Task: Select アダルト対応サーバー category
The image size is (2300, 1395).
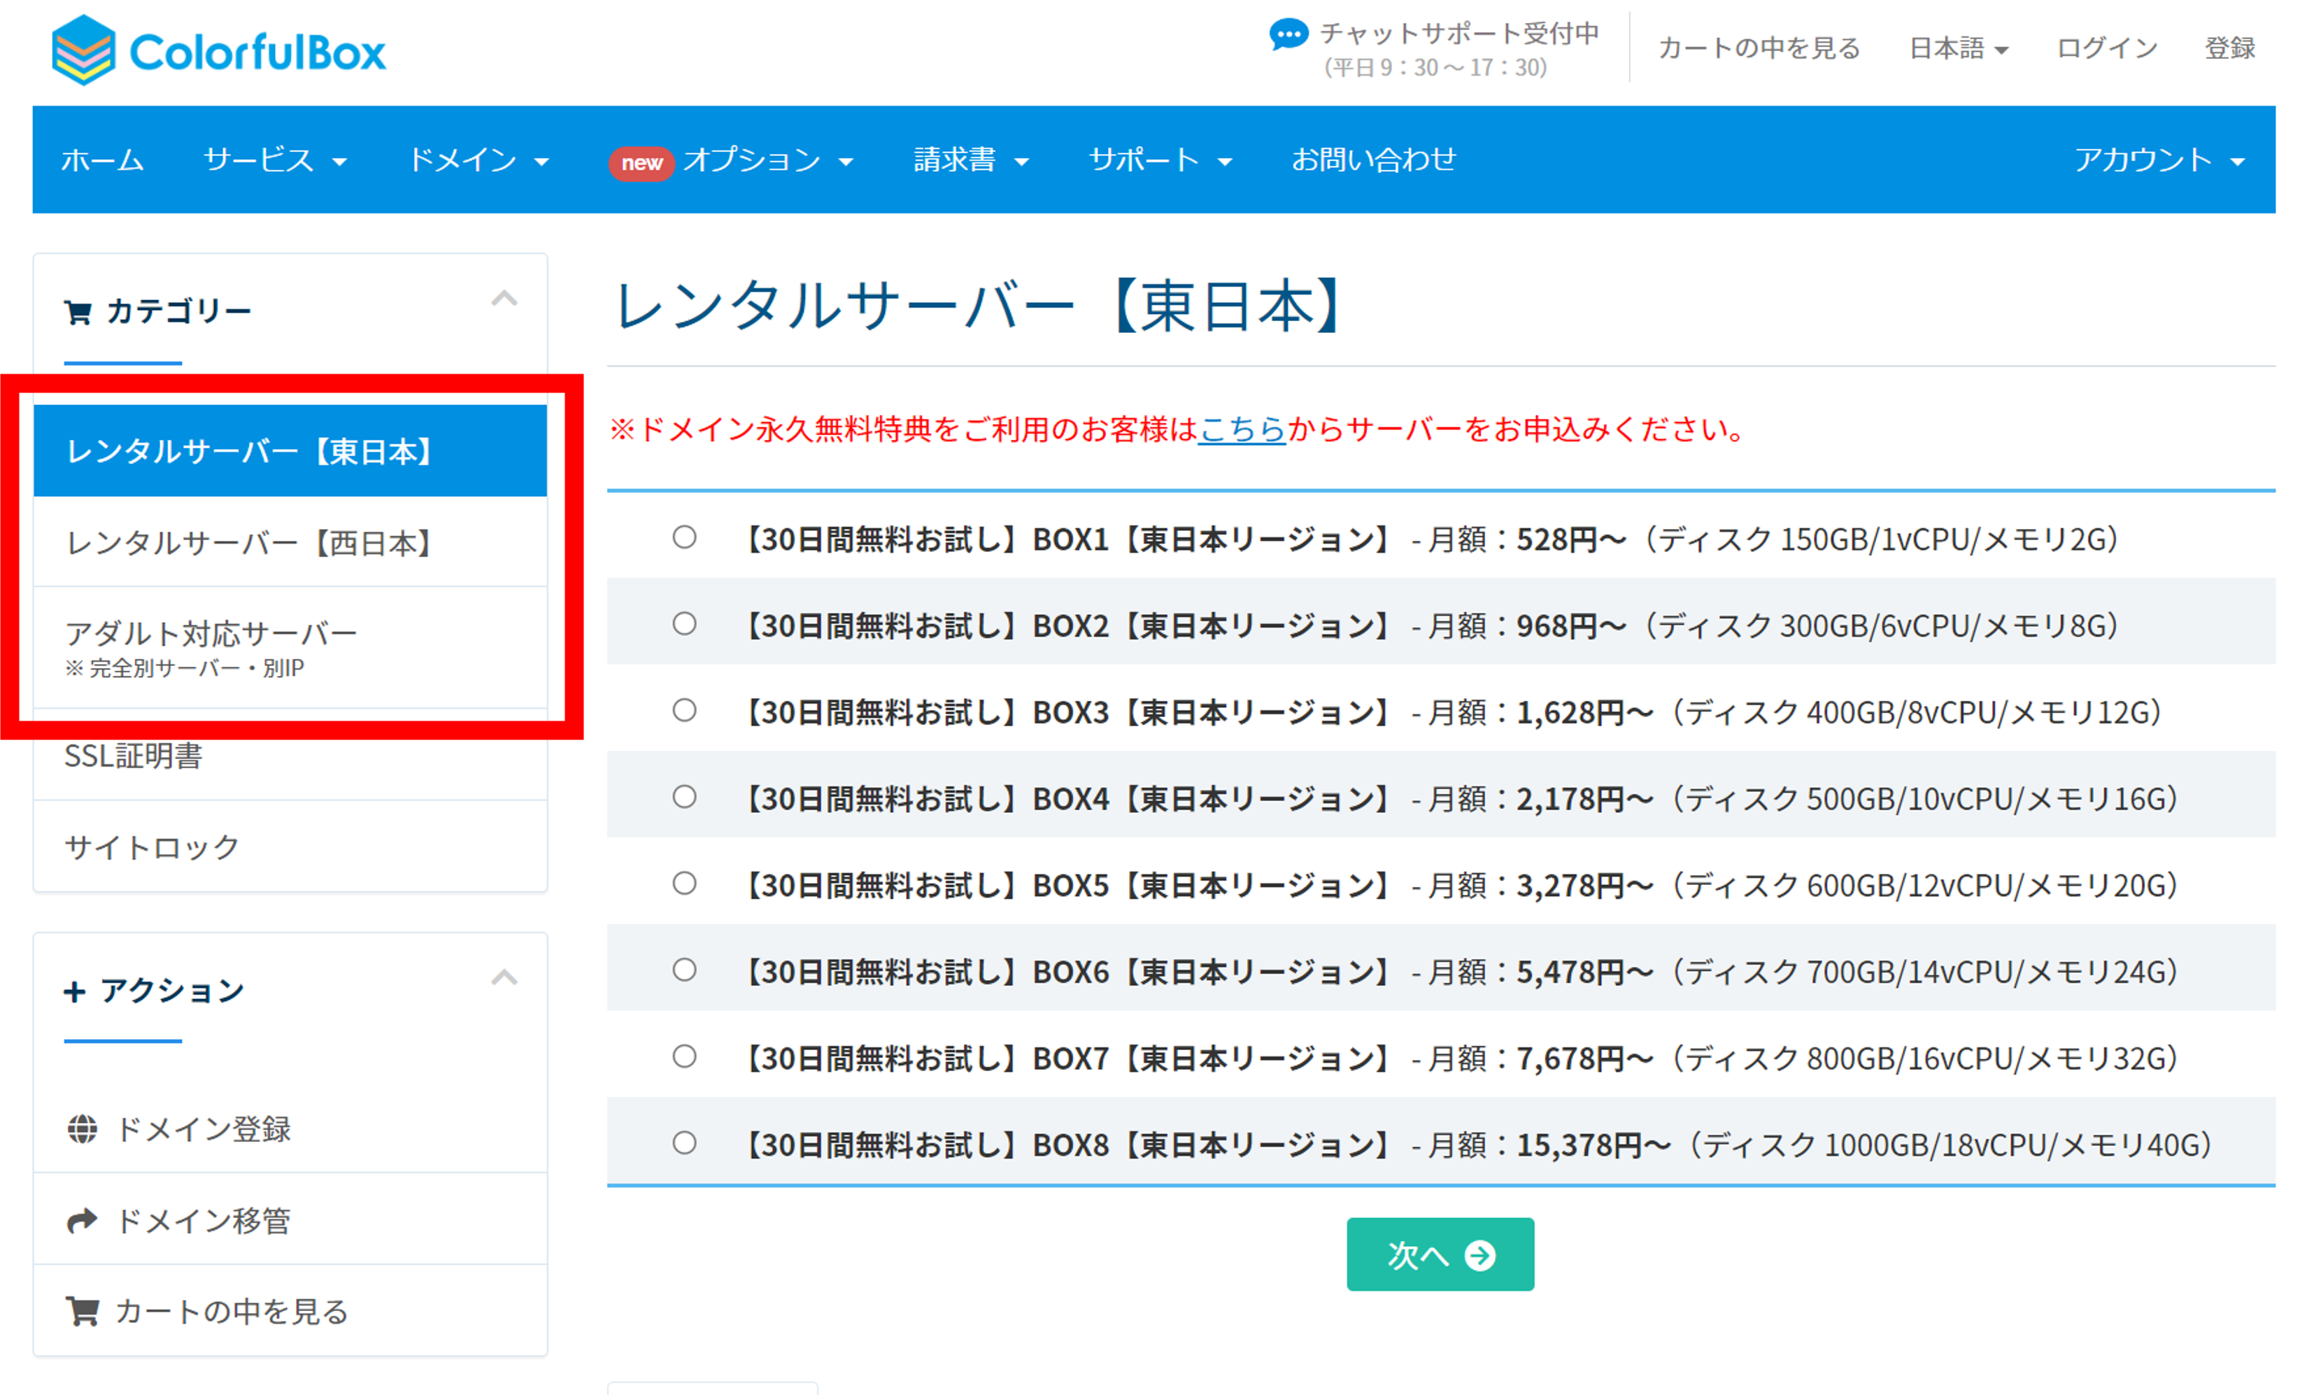Action: pos(290,647)
